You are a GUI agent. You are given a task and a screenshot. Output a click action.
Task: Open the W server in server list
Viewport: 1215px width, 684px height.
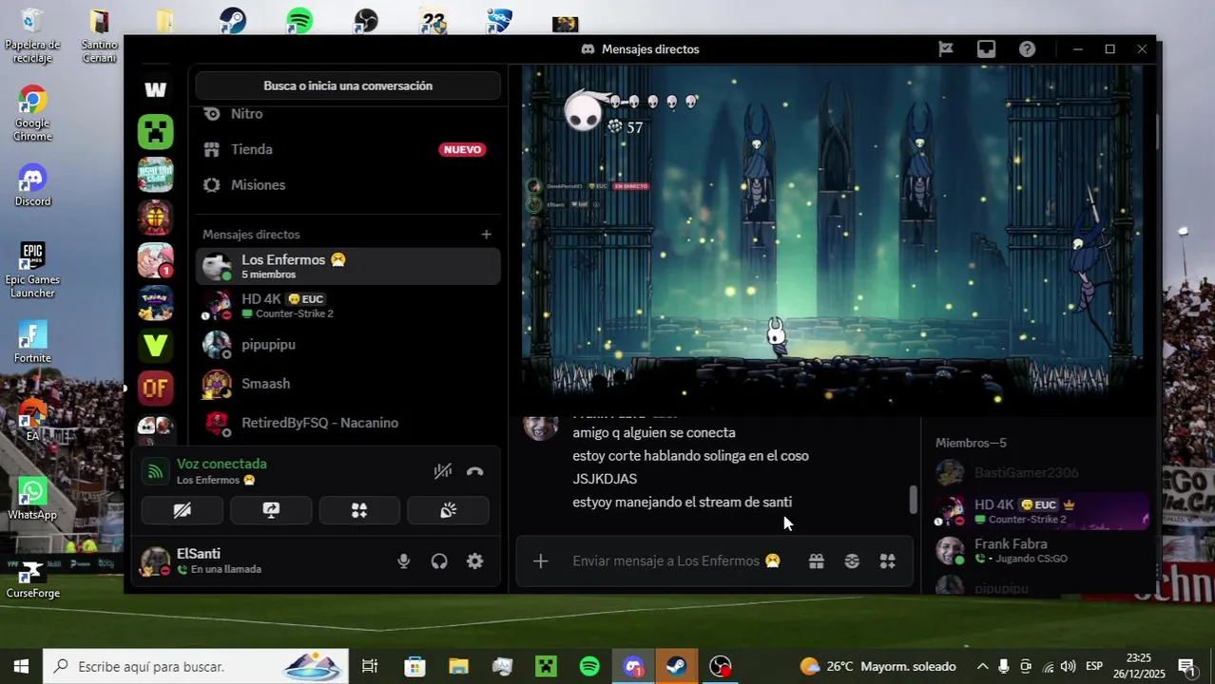[x=156, y=89]
